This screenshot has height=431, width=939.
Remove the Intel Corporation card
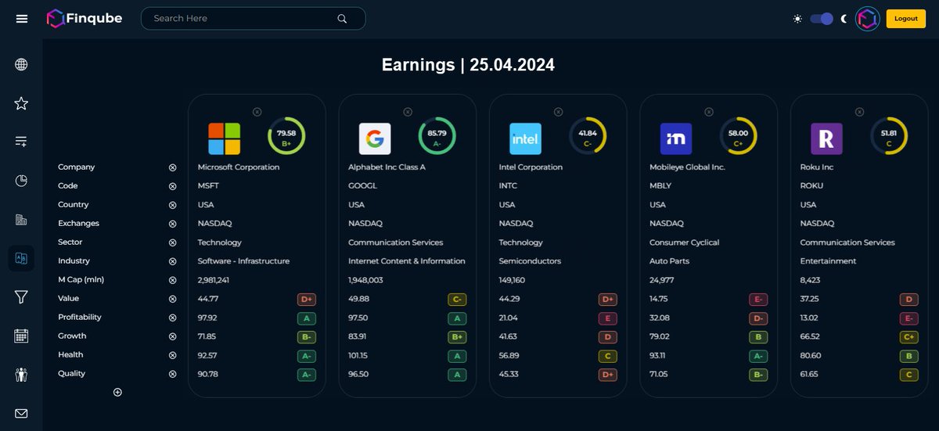[x=558, y=112]
